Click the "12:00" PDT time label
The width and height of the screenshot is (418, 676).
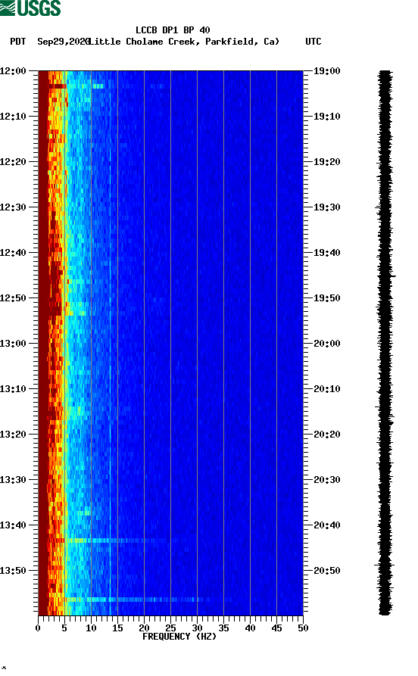[13, 70]
